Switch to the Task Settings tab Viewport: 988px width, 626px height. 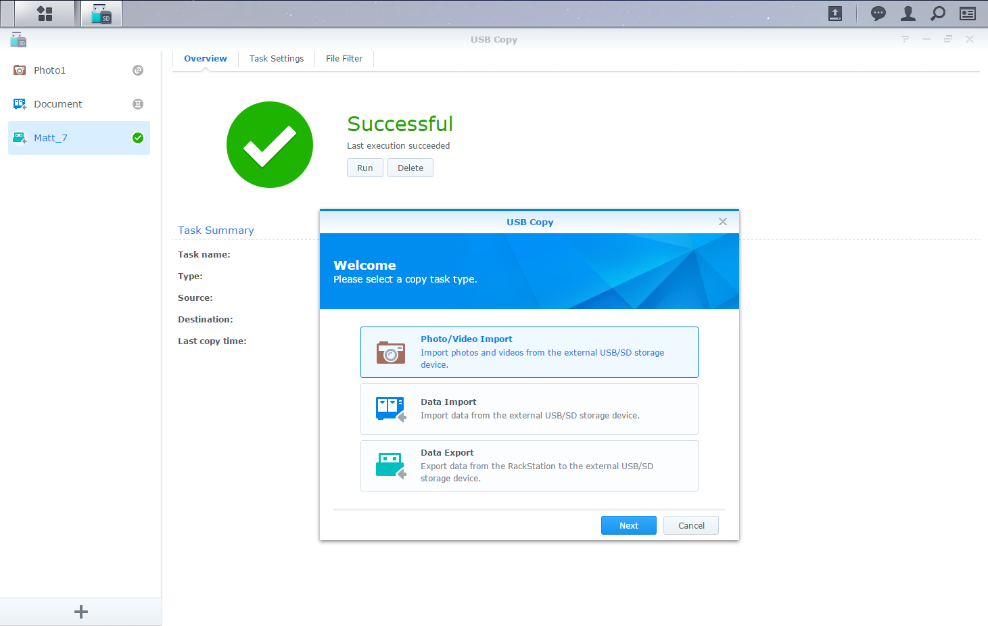276,59
